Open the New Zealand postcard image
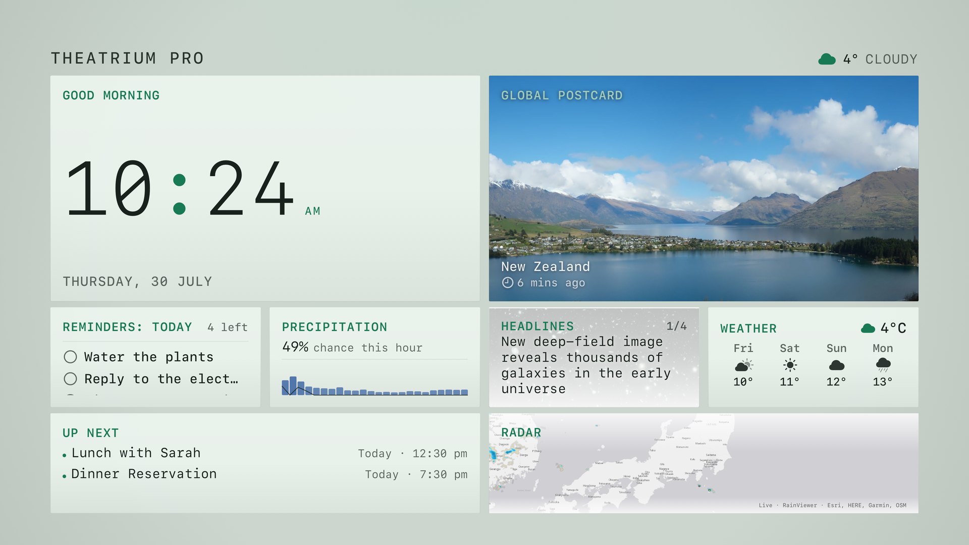The height and width of the screenshot is (545, 969). tap(704, 188)
